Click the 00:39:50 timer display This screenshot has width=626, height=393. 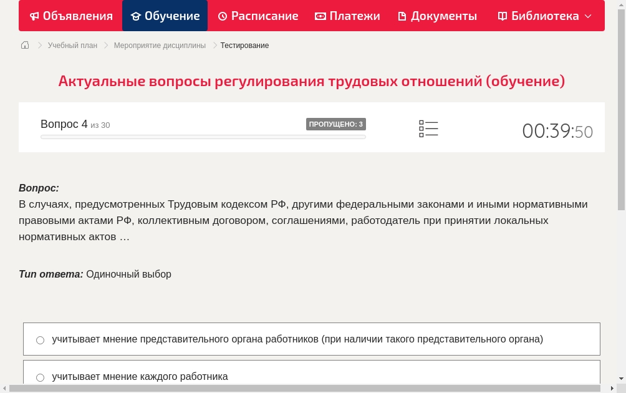[557, 131]
